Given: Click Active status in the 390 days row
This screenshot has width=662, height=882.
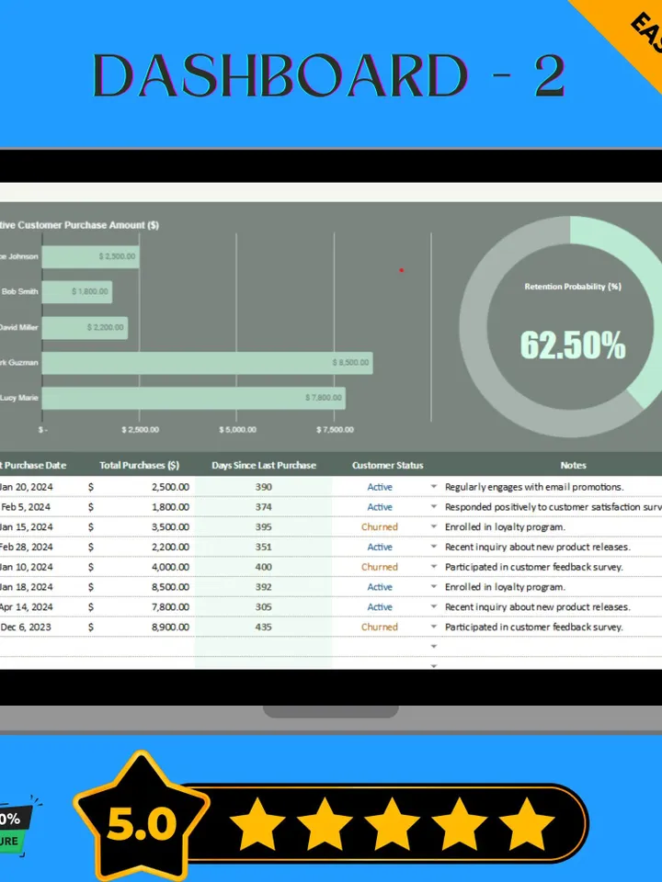Looking at the screenshot, I should (x=380, y=487).
